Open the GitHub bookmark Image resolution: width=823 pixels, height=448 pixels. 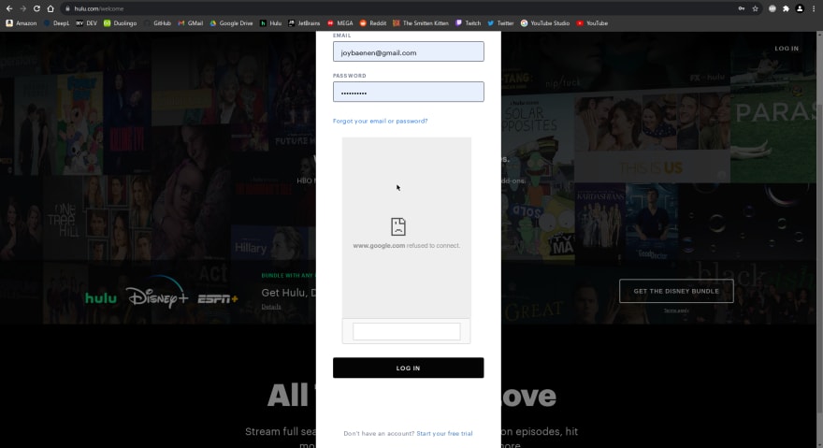(x=157, y=23)
